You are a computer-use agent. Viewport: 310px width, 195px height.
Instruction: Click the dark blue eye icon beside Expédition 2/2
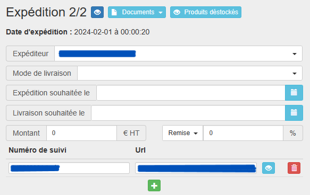(97, 12)
